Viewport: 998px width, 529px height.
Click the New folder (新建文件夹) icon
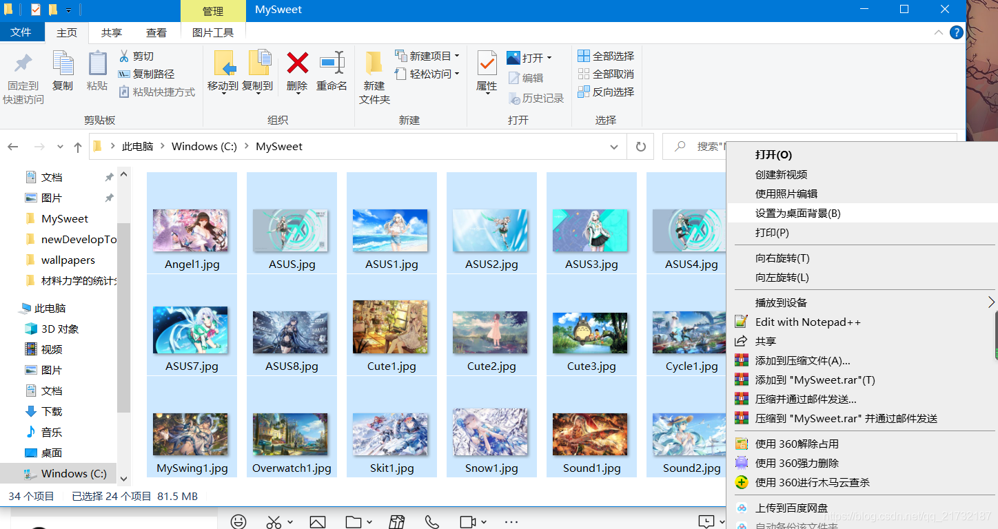pos(374,63)
